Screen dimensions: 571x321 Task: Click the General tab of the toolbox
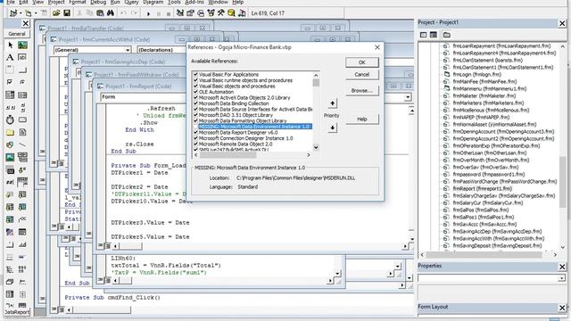point(17,34)
